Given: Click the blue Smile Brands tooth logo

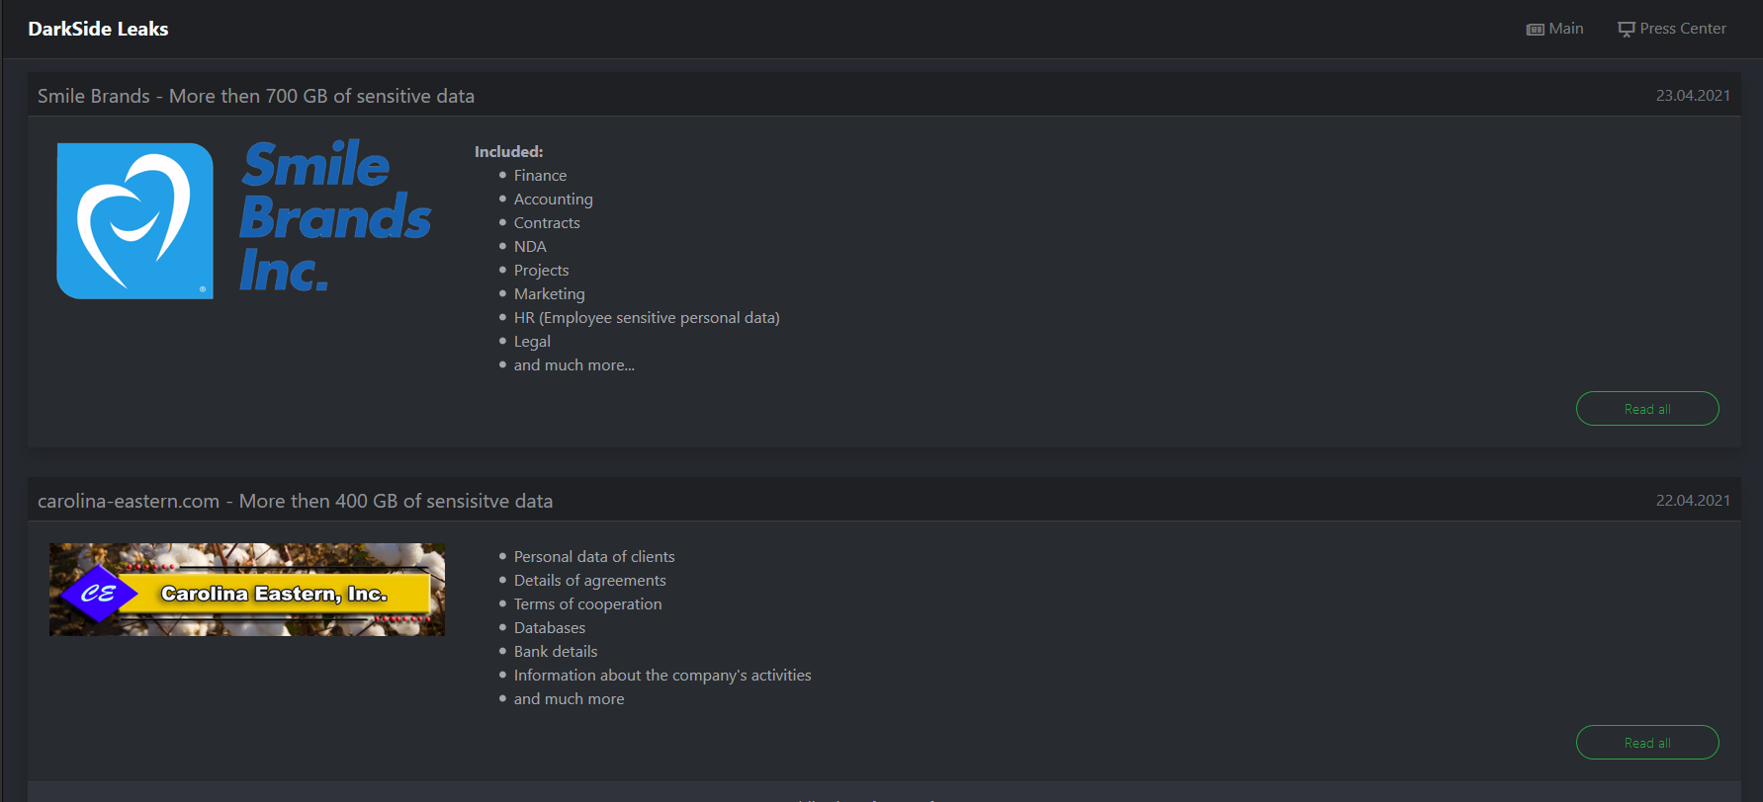Looking at the screenshot, I should 135,221.
